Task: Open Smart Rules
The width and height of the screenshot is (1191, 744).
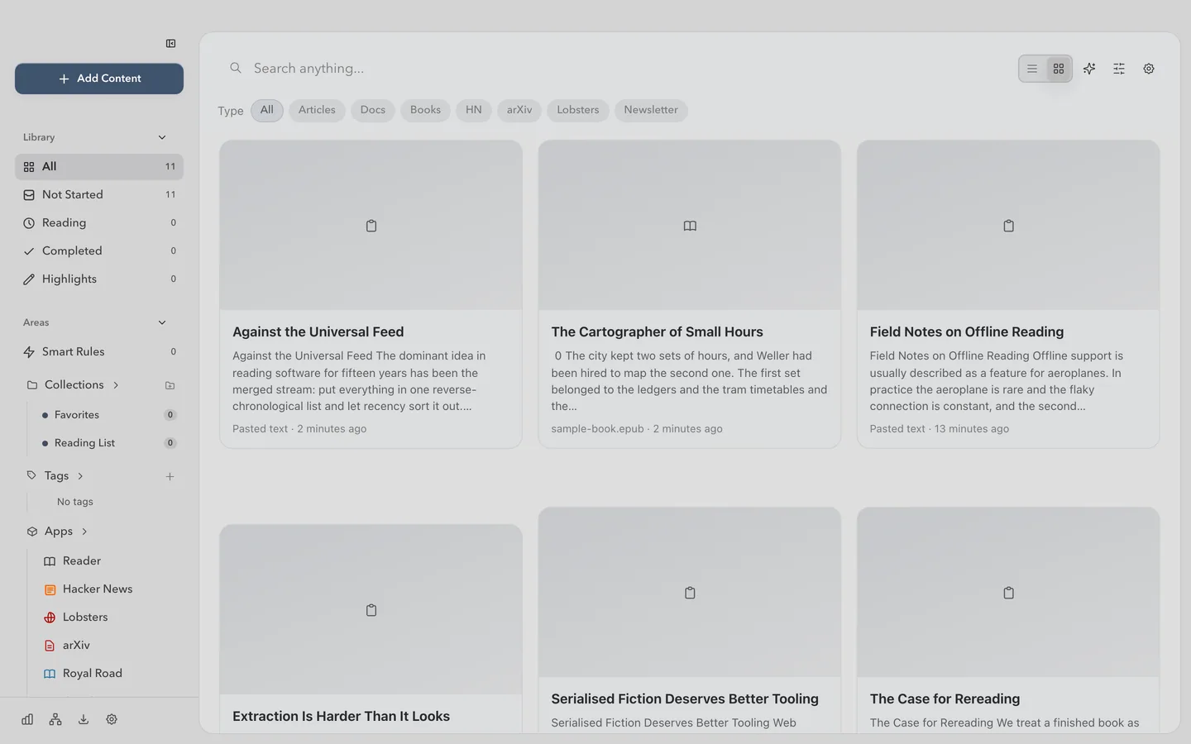Action: coord(99,351)
